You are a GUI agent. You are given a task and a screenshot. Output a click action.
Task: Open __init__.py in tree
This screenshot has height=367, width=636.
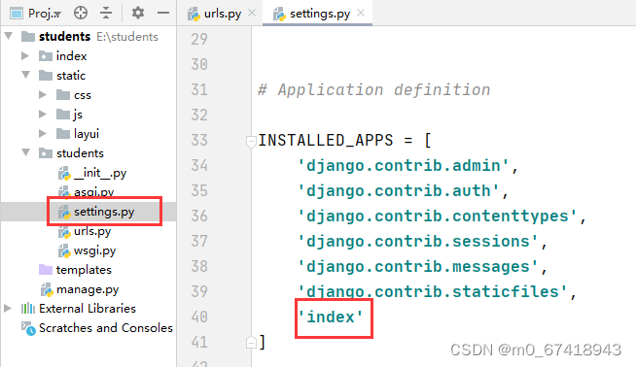coord(100,173)
